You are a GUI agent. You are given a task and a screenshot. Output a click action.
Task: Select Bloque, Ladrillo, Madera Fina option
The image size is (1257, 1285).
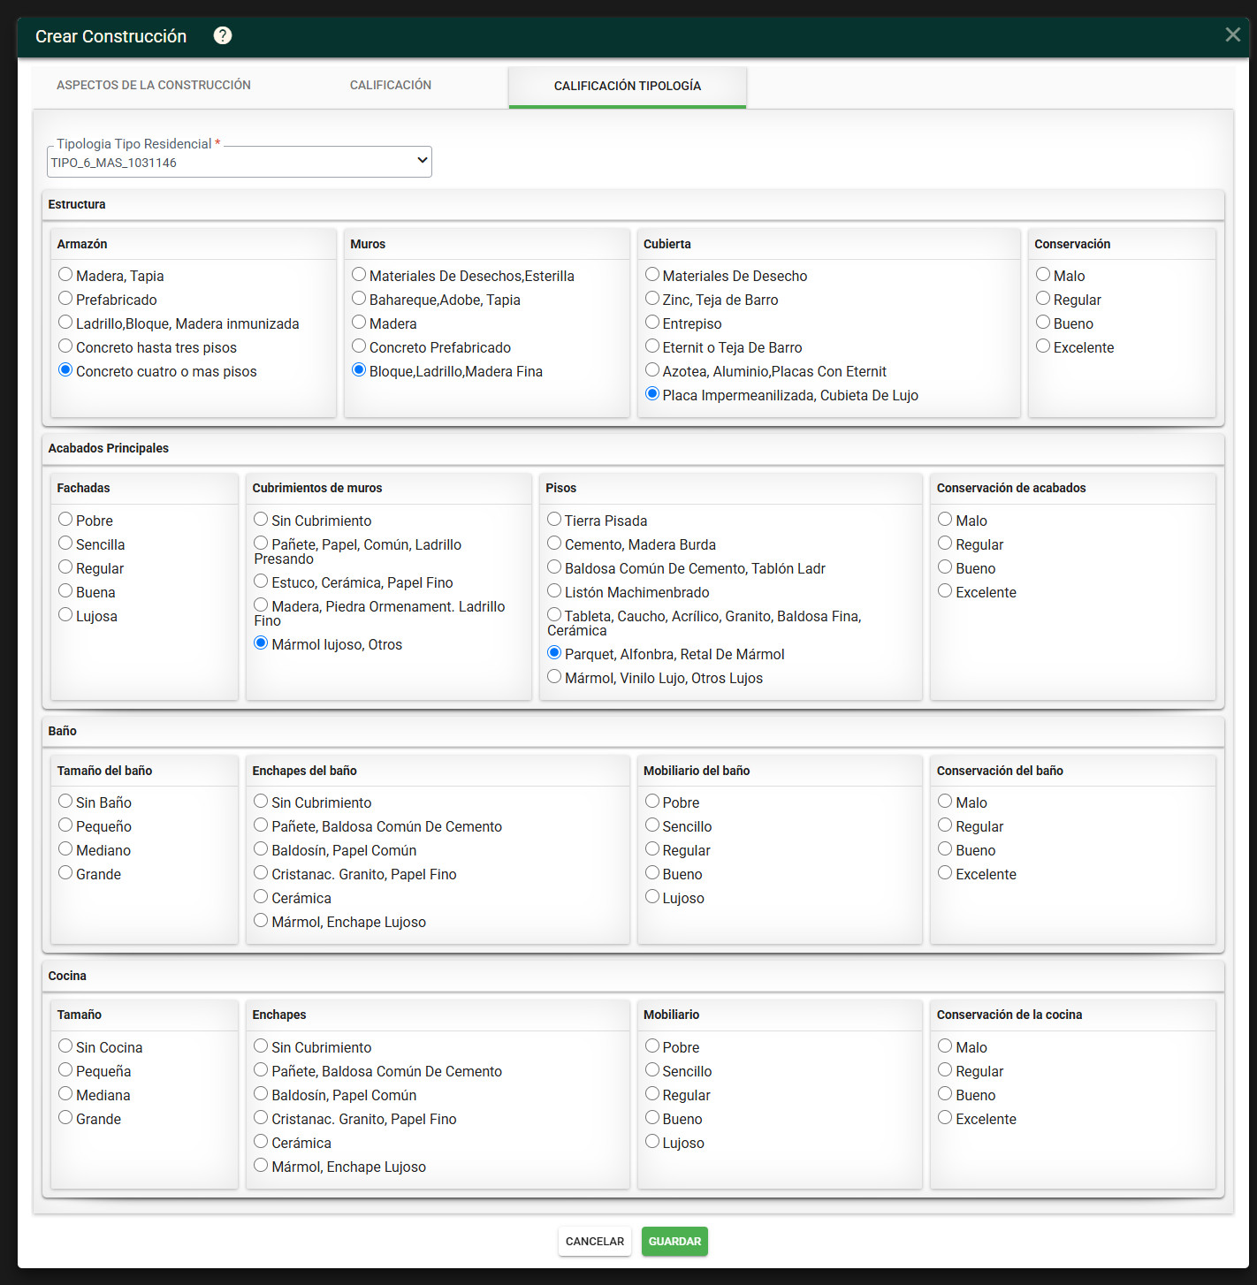coord(359,370)
